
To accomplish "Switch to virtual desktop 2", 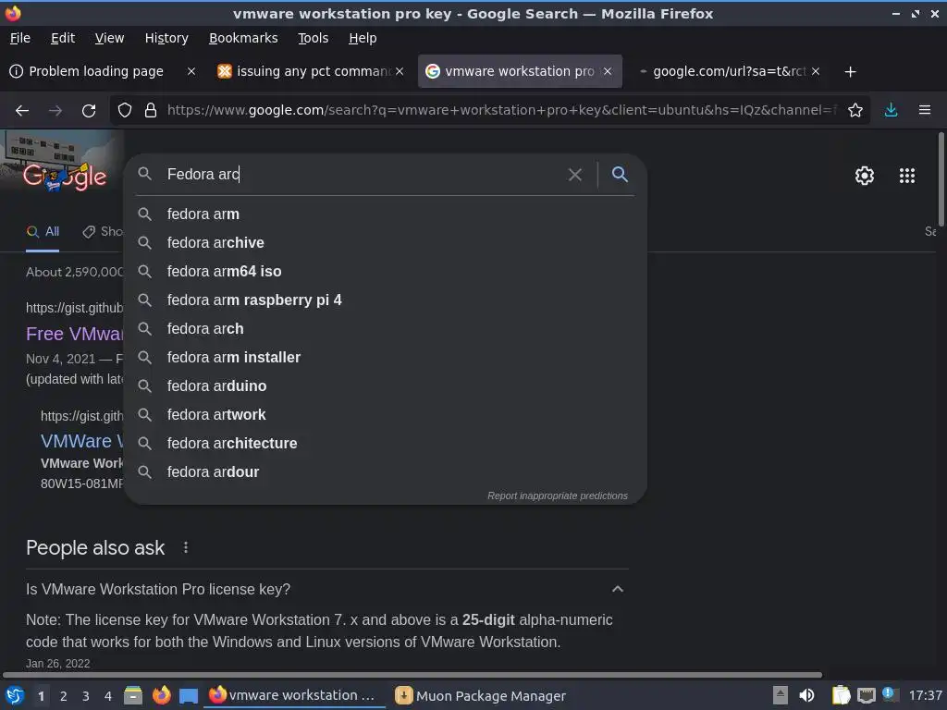I will [x=64, y=696].
